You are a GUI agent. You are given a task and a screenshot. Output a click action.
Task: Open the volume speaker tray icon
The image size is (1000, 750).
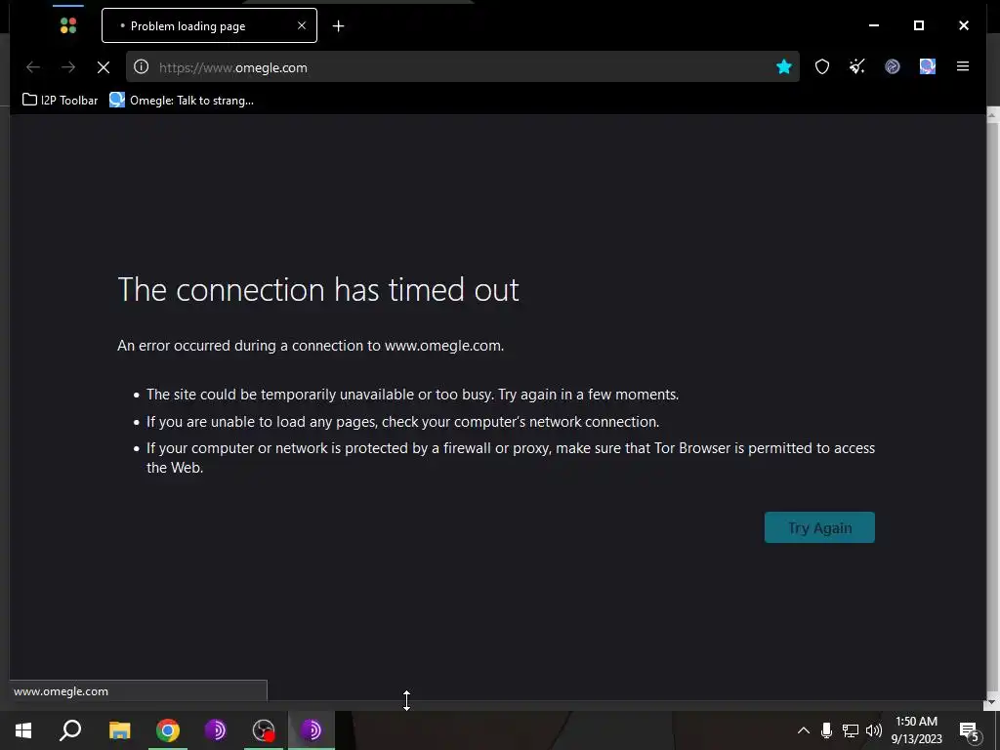point(874,730)
